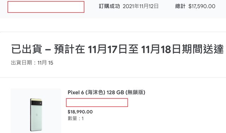The image size is (226, 133).
Task: Click the 11月18日期間送達 delivery end date
Action: 183,49
